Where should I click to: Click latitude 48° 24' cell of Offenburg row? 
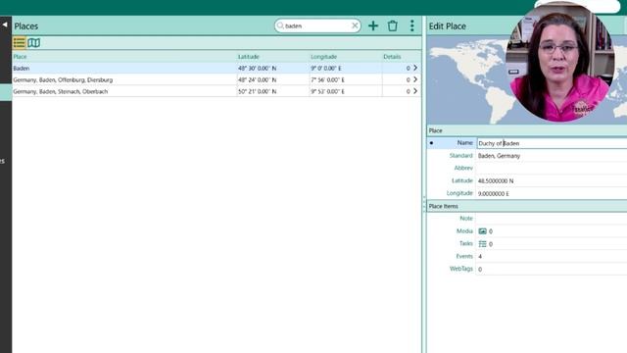(x=273, y=80)
